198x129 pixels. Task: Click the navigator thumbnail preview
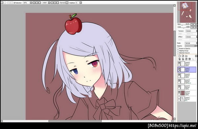click(x=187, y=12)
